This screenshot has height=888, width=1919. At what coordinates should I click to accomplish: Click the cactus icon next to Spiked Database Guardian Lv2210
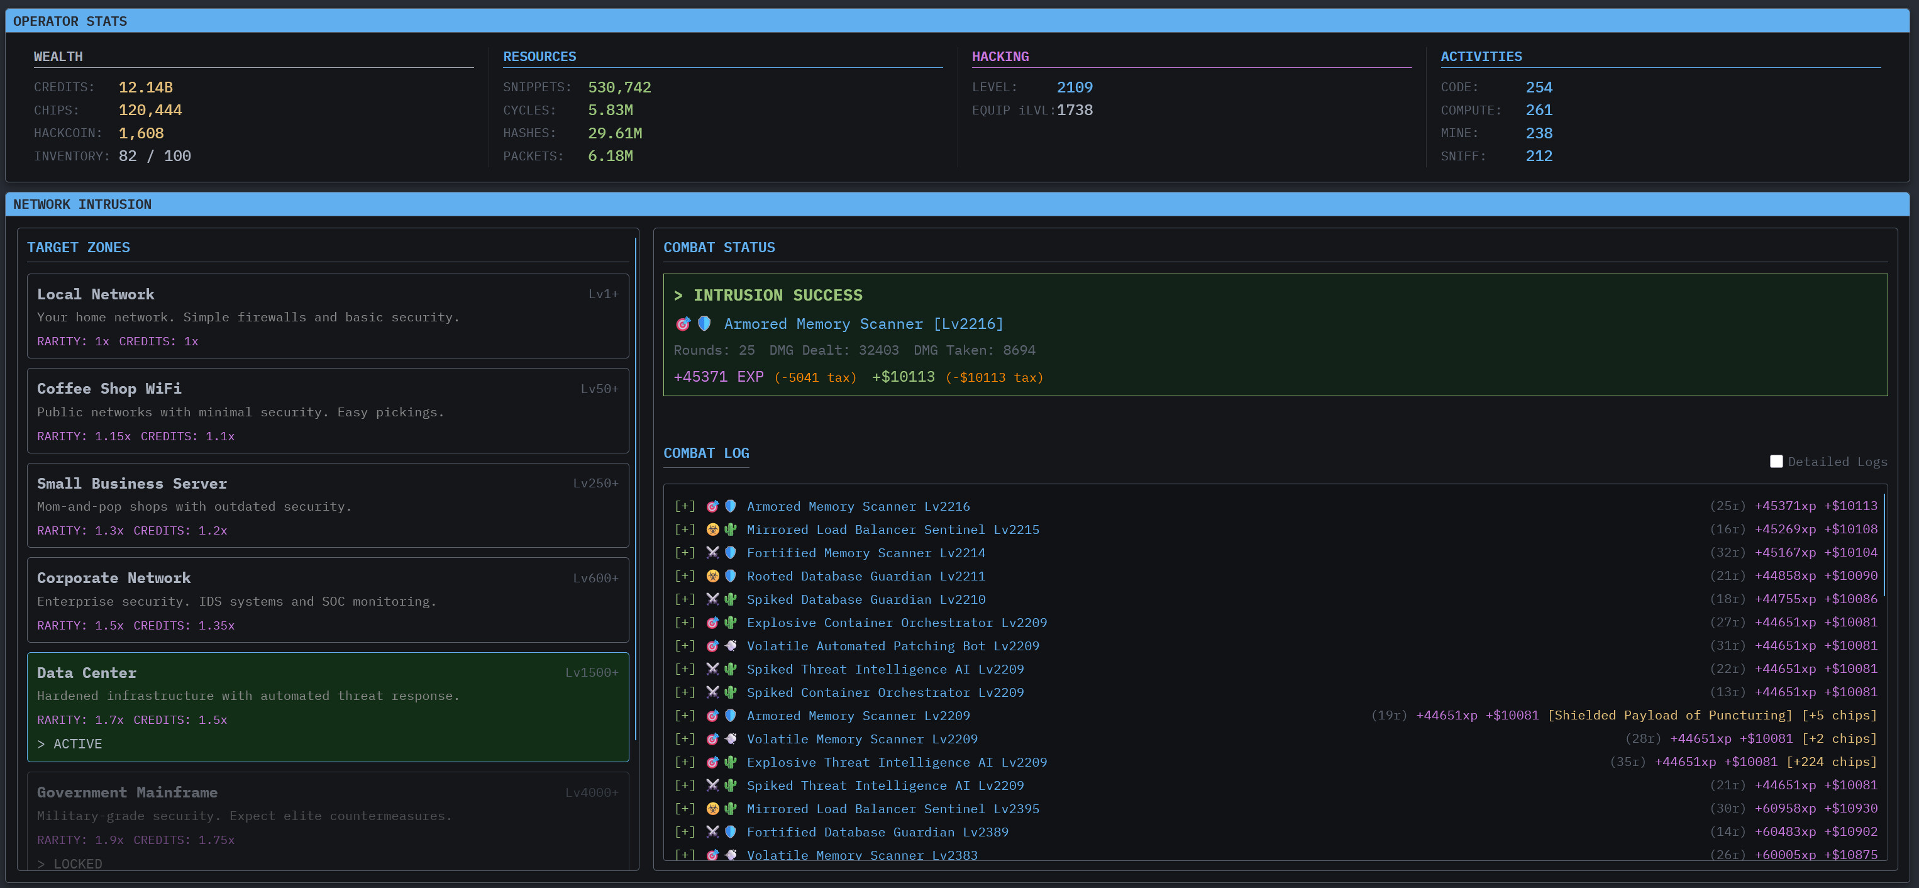pos(730,599)
